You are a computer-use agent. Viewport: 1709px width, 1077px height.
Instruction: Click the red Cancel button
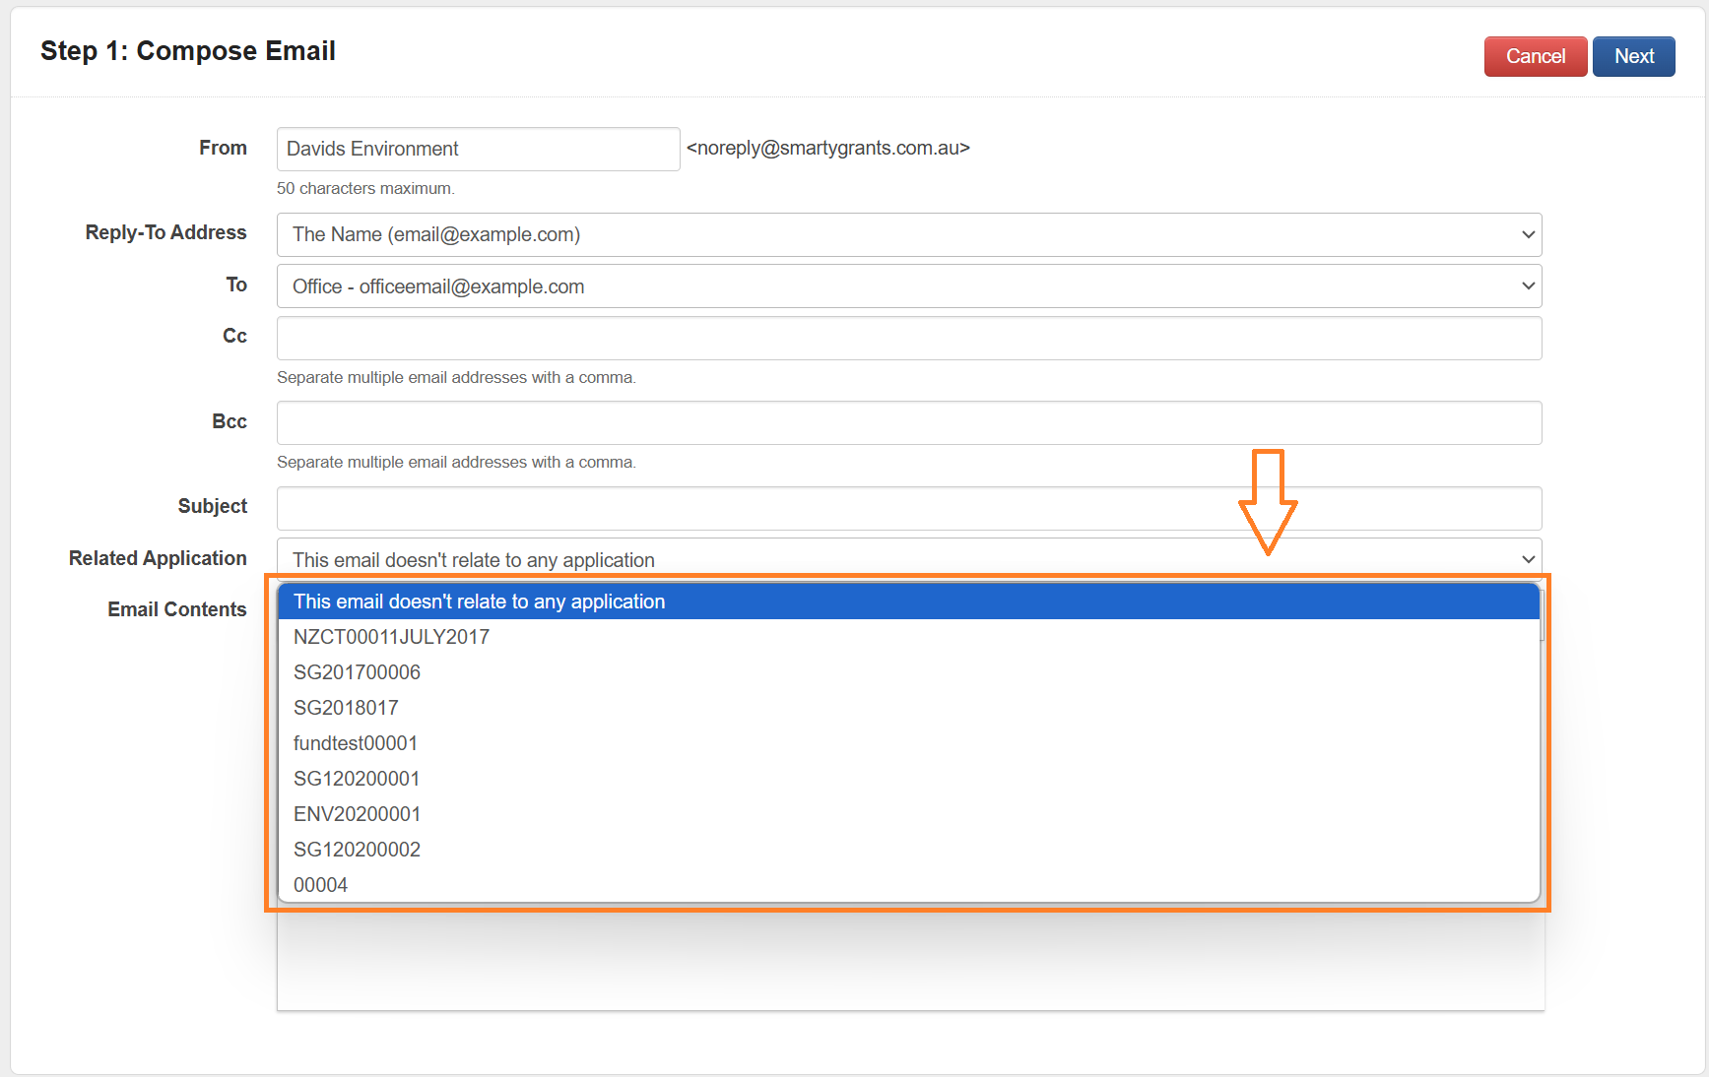pyautogui.click(x=1535, y=57)
